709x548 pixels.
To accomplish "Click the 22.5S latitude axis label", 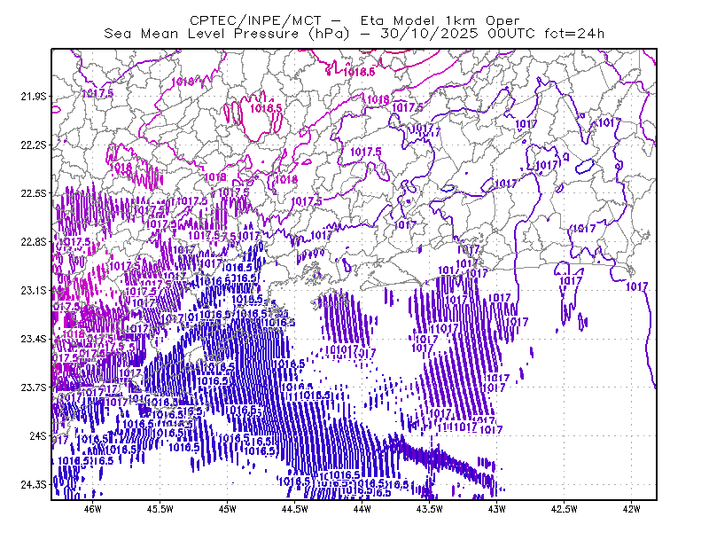I will tap(34, 193).
